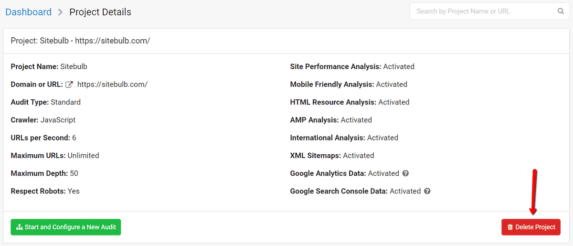Click Start and Configure a New Audit

[x=66, y=227]
